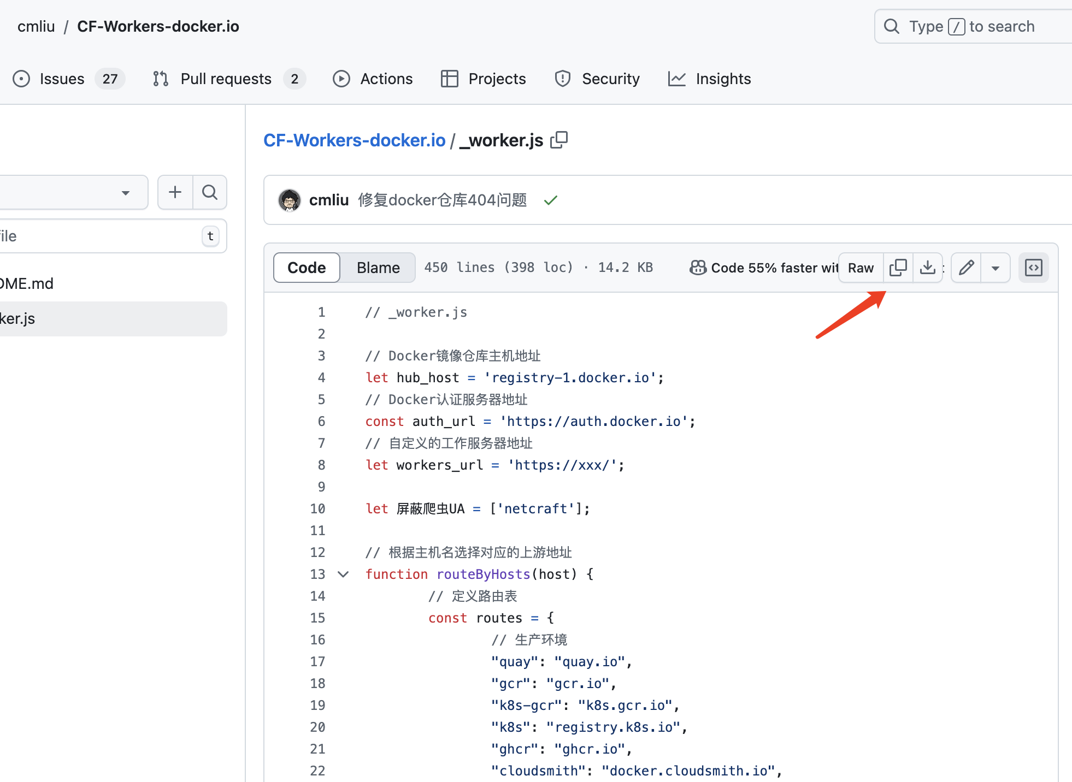Click line number 22
This screenshot has width=1072, height=782.
(x=317, y=771)
